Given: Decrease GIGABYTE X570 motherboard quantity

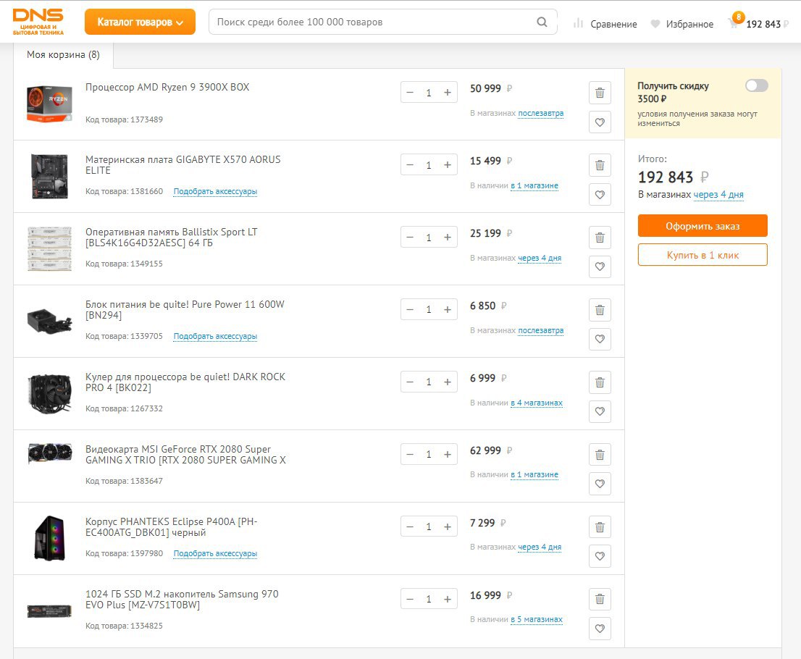Looking at the screenshot, I should 410,165.
